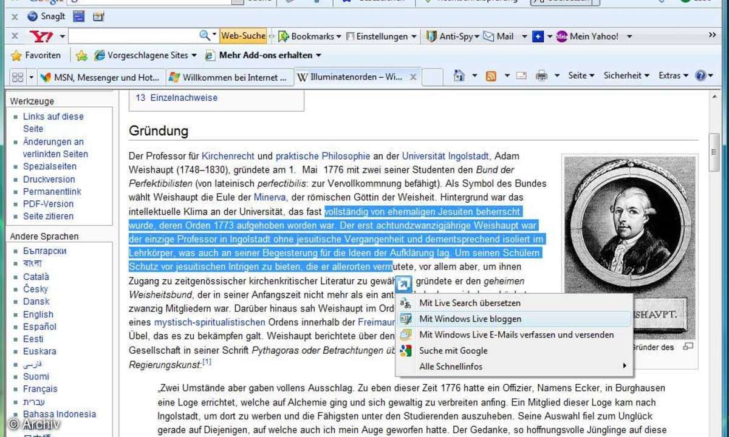
Task: Click the Home icon in the command bar
Action: click(x=459, y=76)
